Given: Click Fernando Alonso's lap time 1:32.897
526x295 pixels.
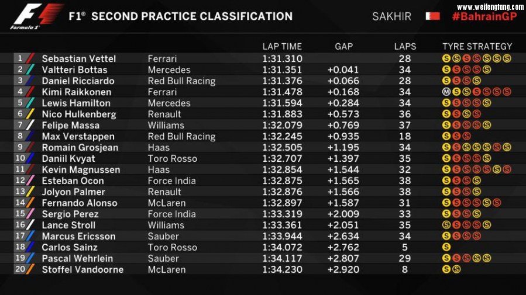Looking at the screenshot, I should click(x=282, y=203).
